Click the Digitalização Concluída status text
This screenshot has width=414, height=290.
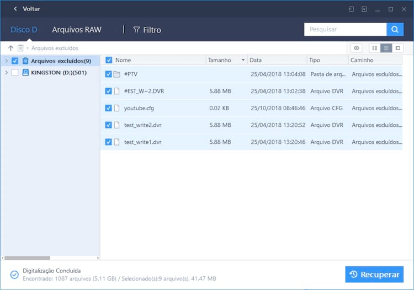tap(52, 271)
